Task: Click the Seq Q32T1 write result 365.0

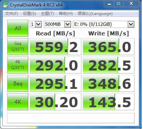Action: click(109, 47)
